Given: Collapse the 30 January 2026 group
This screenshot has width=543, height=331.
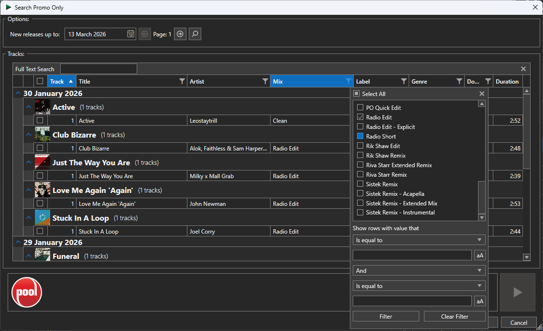Looking at the screenshot, I should coord(18,93).
